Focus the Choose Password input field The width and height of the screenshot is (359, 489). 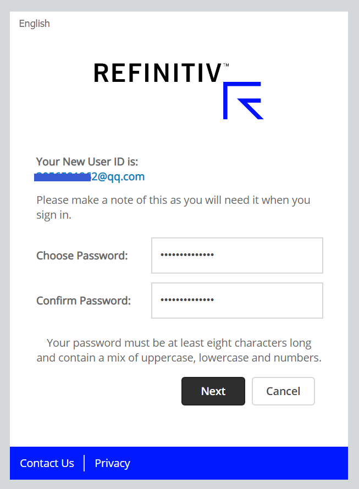tap(237, 255)
